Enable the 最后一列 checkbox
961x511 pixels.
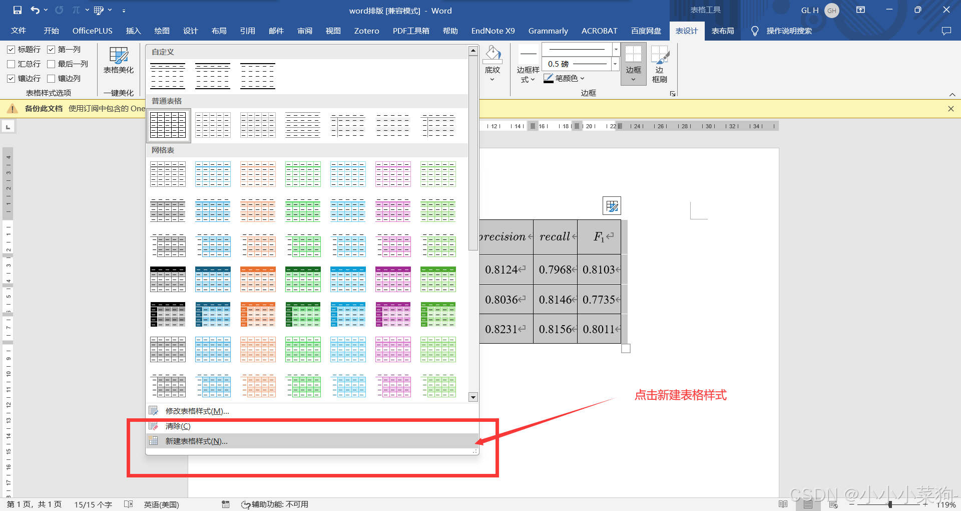pos(51,64)
